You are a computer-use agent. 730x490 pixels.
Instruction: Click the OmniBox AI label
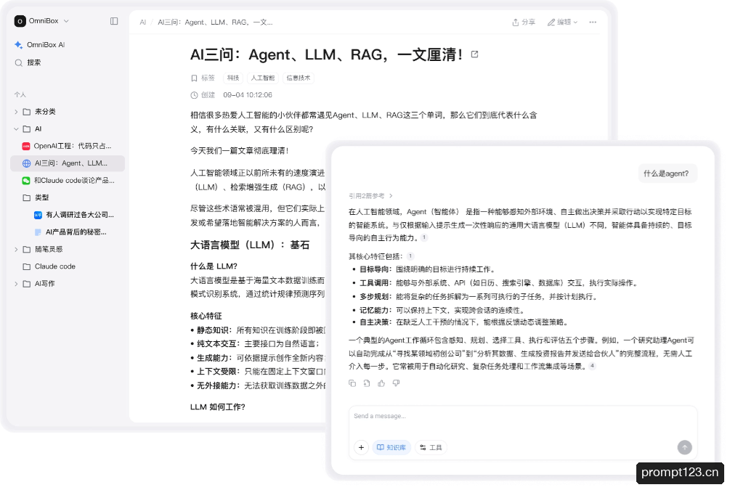pyautogui.click(x=46, y=45)
